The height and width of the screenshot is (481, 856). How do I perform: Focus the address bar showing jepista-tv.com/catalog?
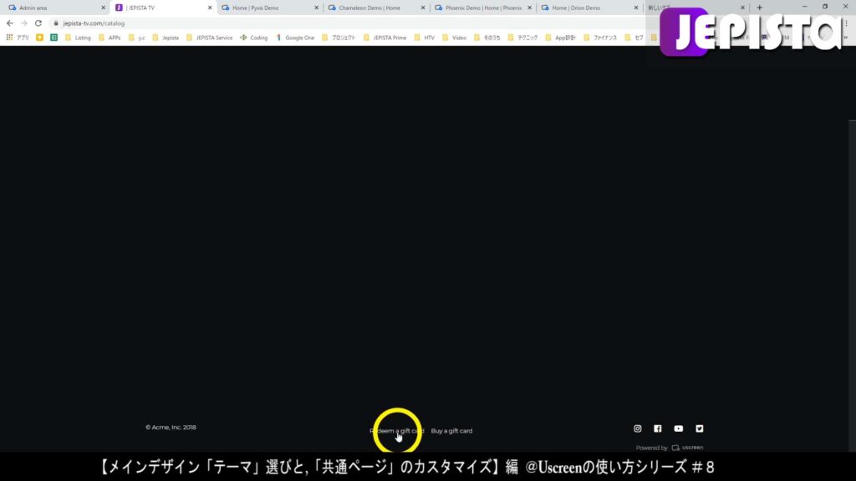94,23
